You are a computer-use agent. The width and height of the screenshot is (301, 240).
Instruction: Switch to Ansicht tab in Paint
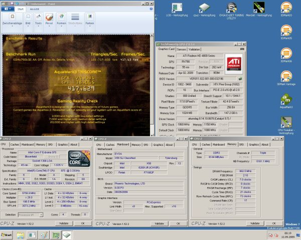click(34, 9)
